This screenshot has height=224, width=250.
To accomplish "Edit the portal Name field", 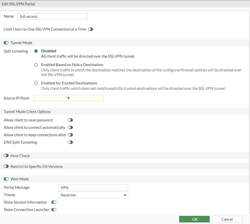I will 53,17.
